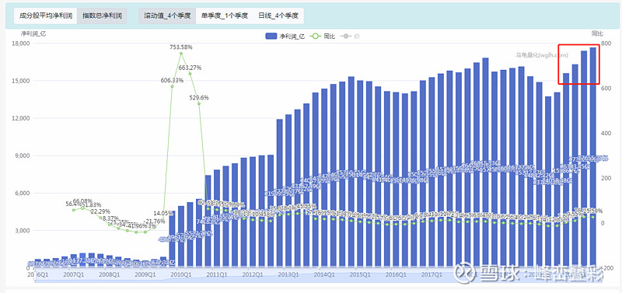This screenshot has height=293, width=622.
Task: Click the 2012Q1 x-axis label
Action: pyautogui.click(x=253, y=274)
